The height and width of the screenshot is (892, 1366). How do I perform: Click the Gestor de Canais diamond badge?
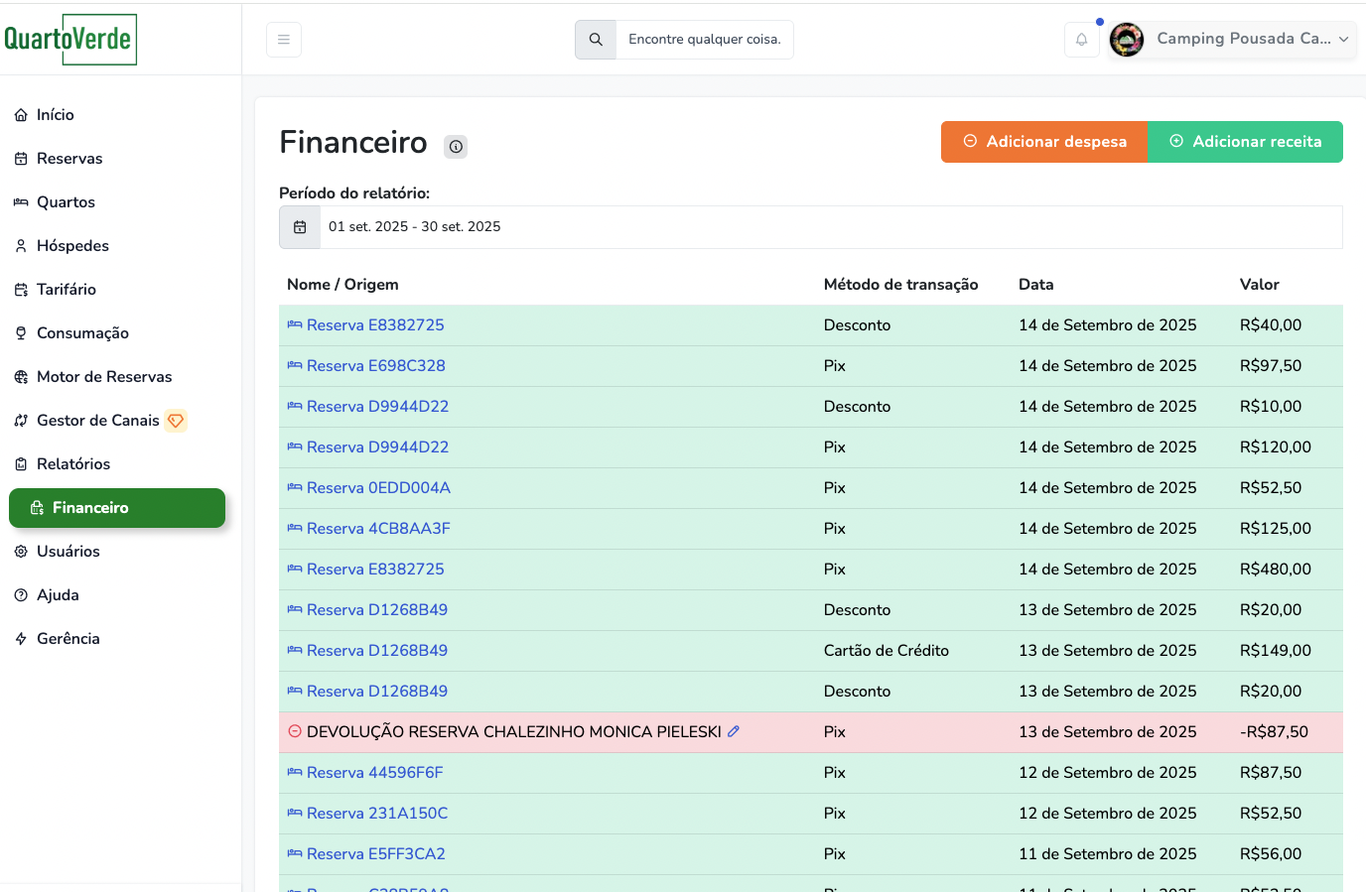click(176, 421)
